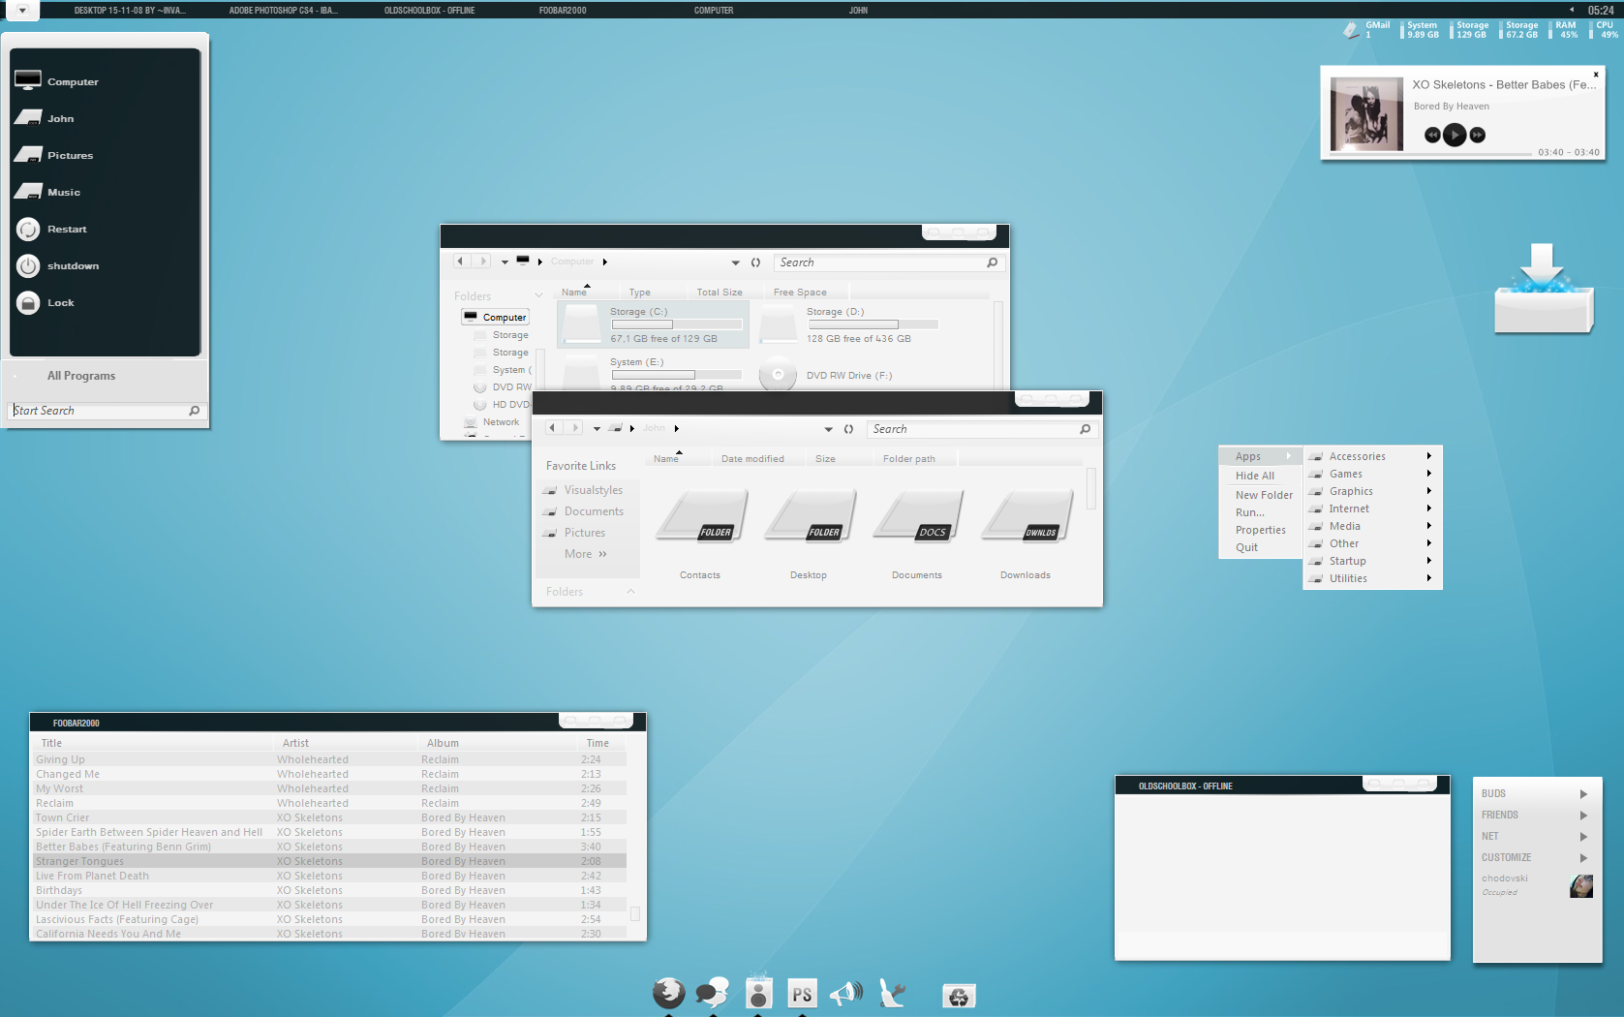The height and width of the screenshot is (1017, 1624).
Task: Open the Desktop folder icon
Action: coord(811,515)
